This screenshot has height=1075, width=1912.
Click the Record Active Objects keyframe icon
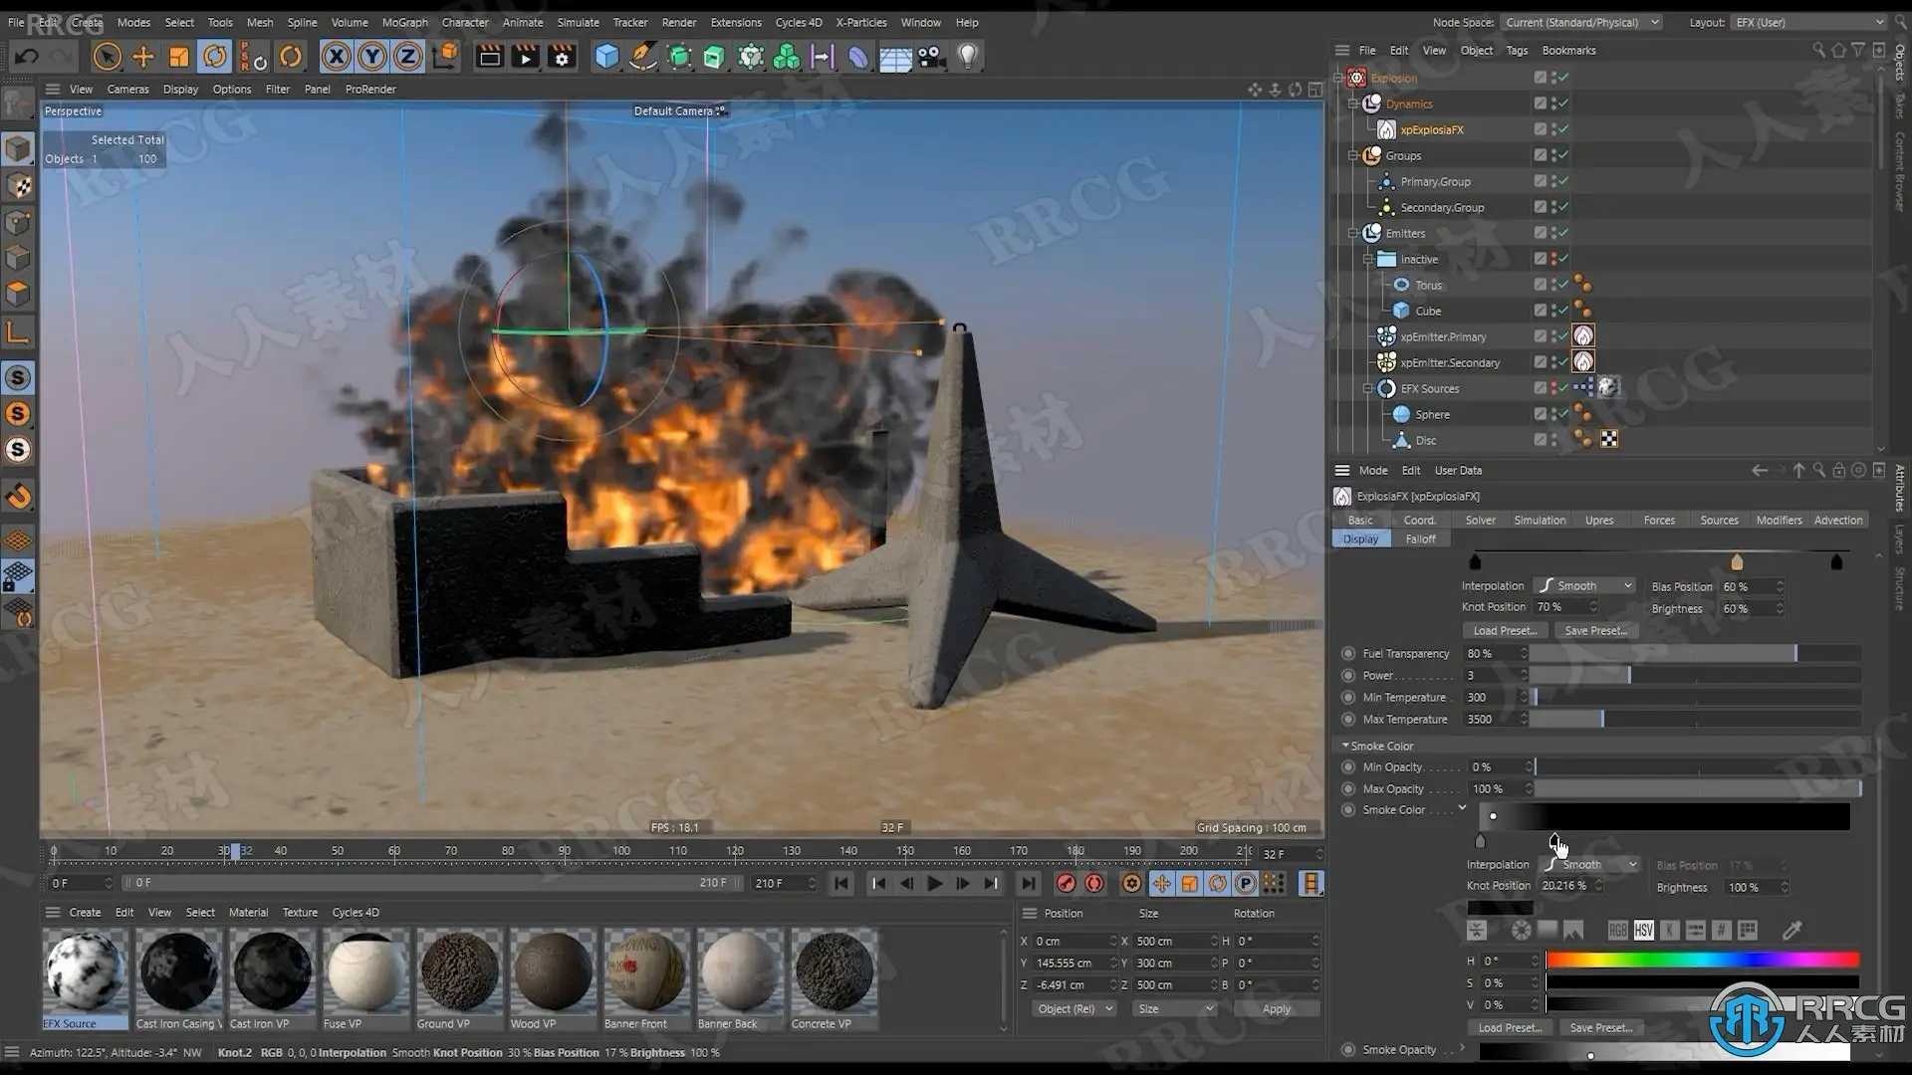[1066, 883]
